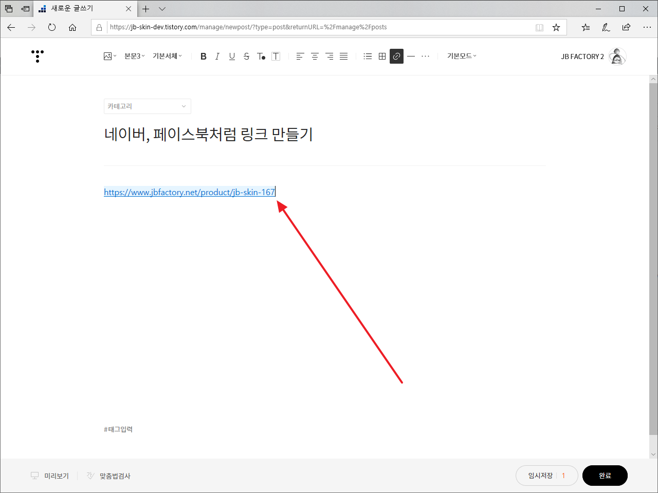Screen dimensions: 658x493
Task: Run the 맞춤법검사 spell check
Action: [108, 476]
